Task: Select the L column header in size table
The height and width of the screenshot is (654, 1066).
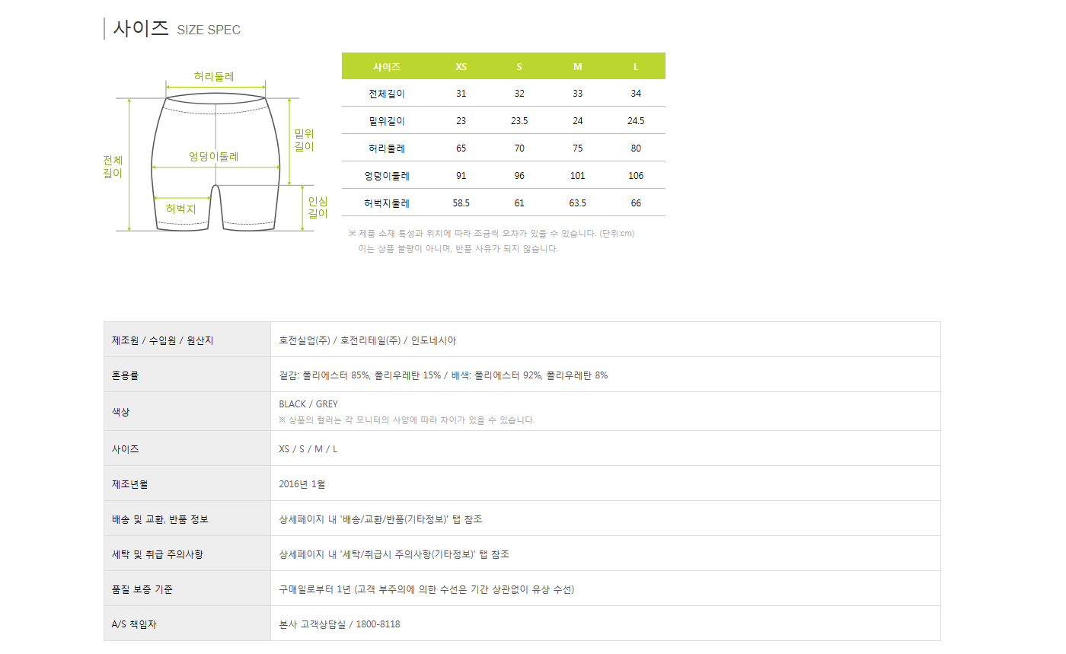Action: [636, 66]
